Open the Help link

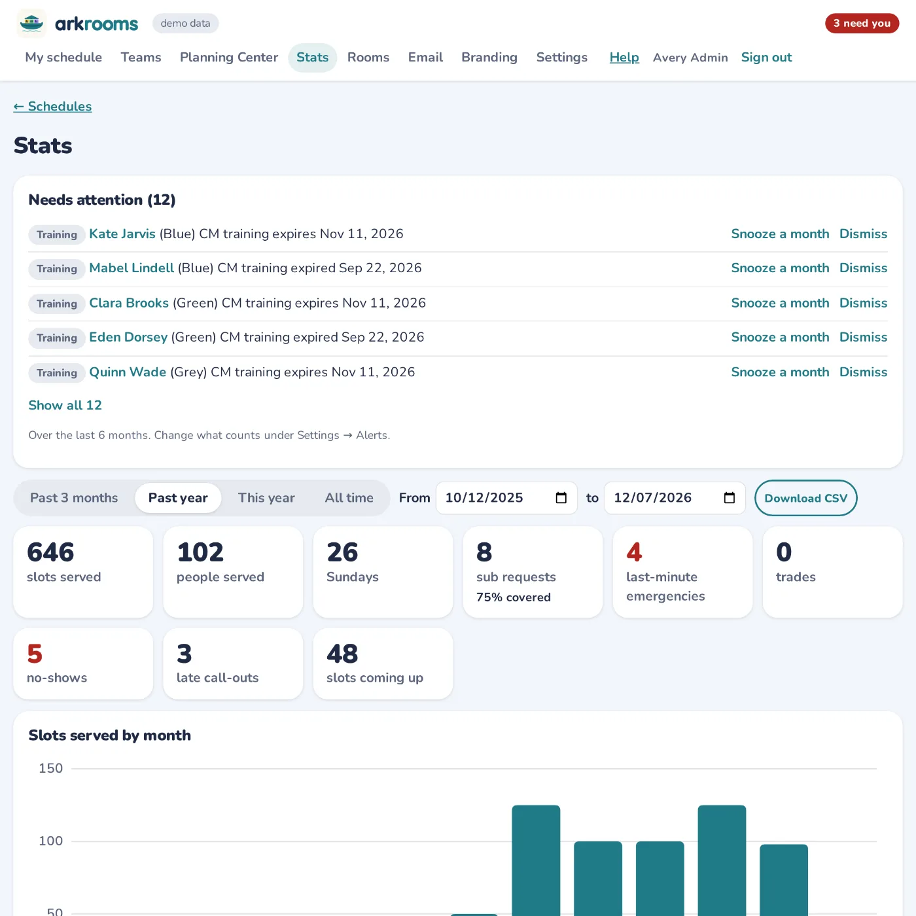click(624, 58)
